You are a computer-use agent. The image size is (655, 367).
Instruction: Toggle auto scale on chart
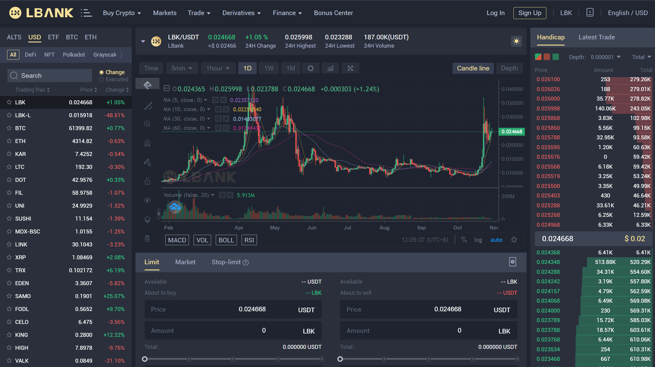pyautogui.click(x=496, y=240)
